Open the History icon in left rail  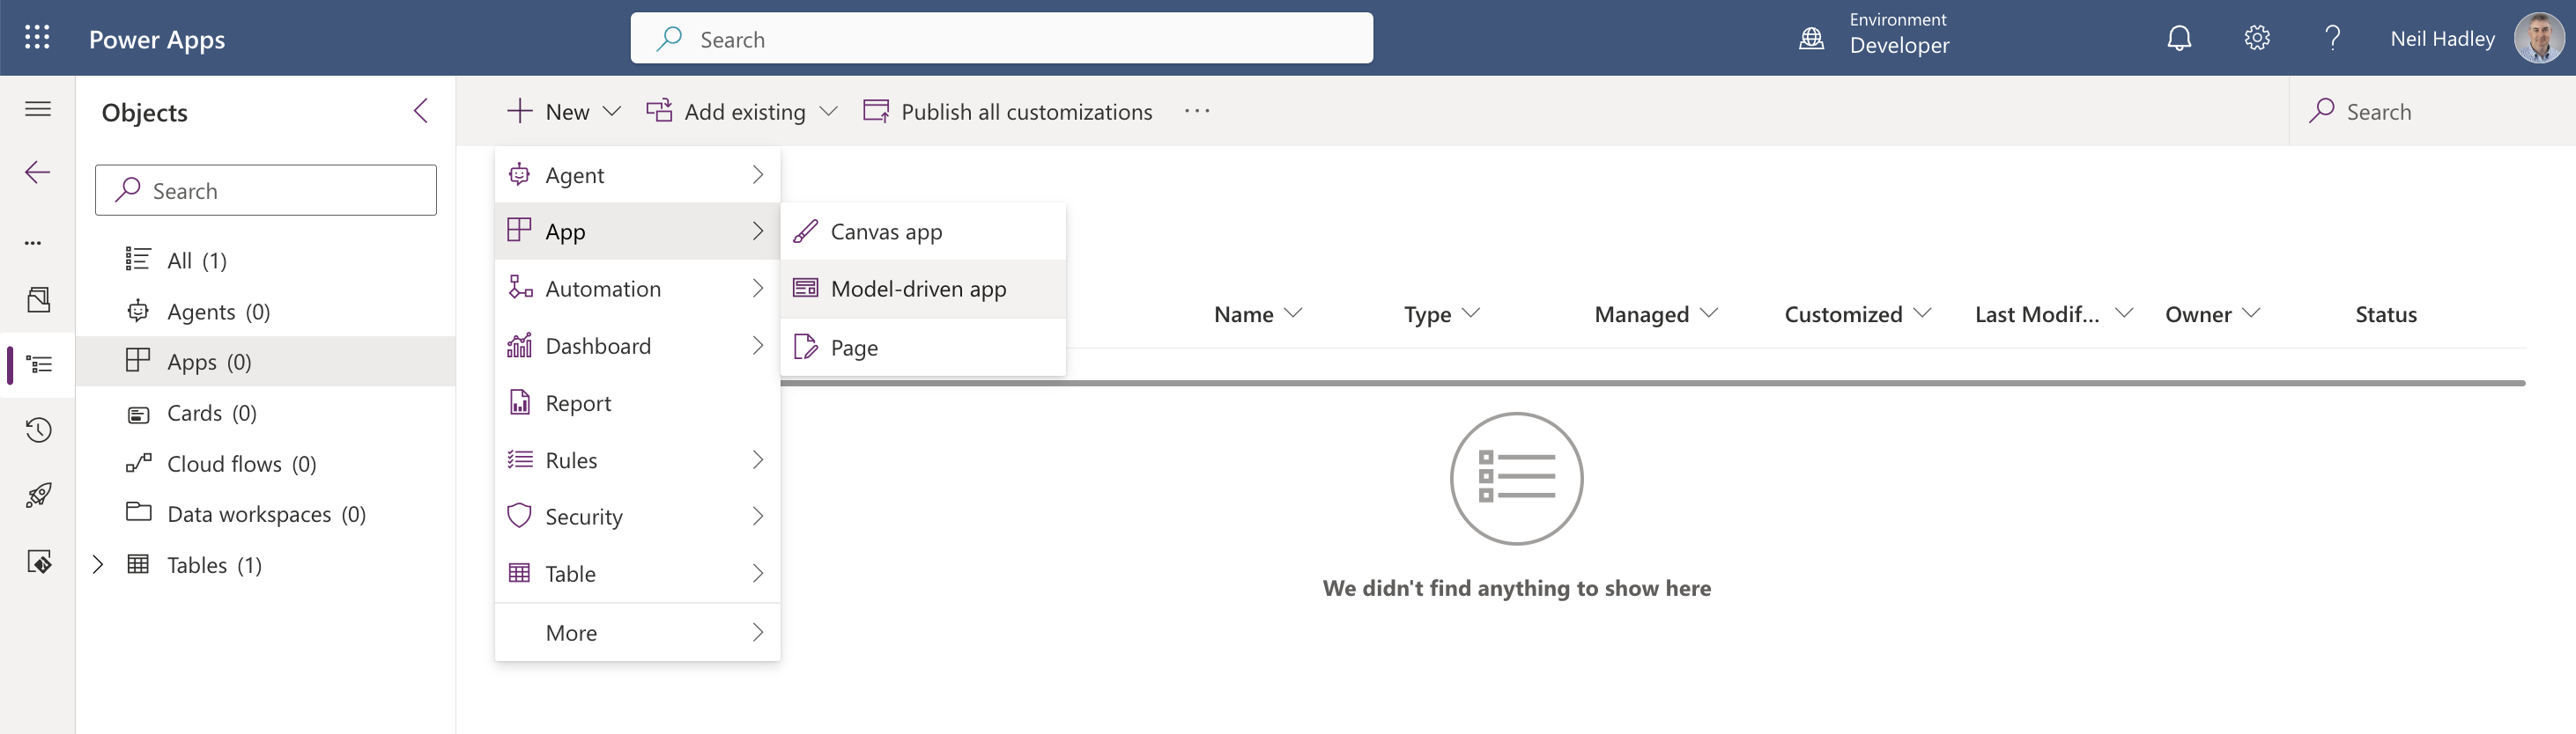click(x=38, y=430)
